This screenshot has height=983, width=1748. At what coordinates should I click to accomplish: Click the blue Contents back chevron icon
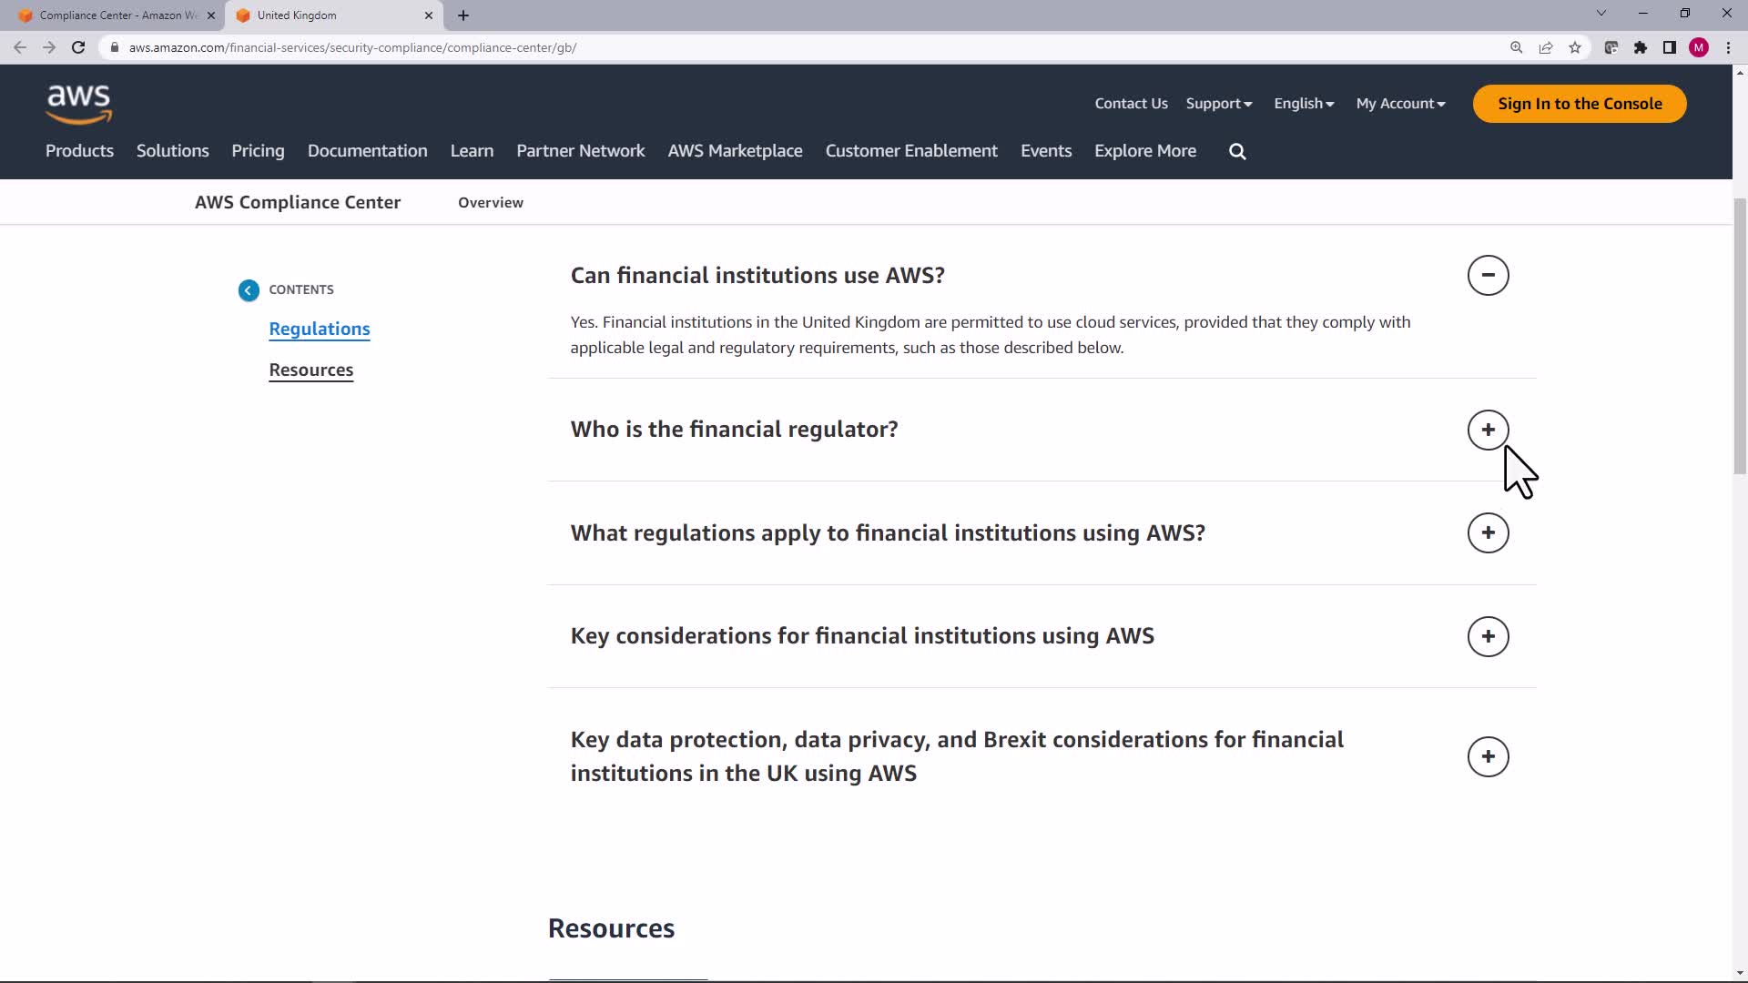[x=249, y=290]
